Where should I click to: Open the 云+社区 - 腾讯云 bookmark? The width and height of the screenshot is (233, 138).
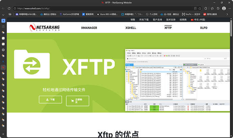click(170, 14)
